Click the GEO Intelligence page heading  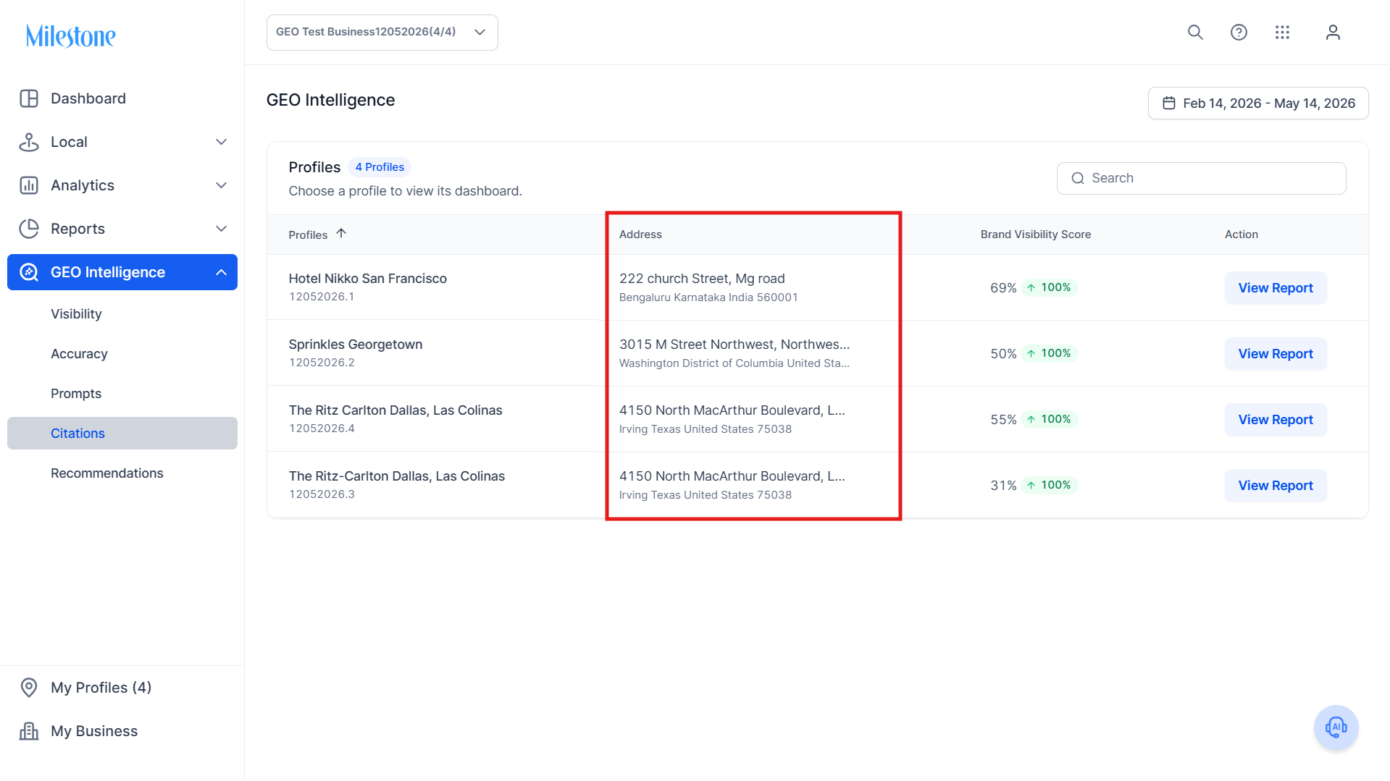330,100
